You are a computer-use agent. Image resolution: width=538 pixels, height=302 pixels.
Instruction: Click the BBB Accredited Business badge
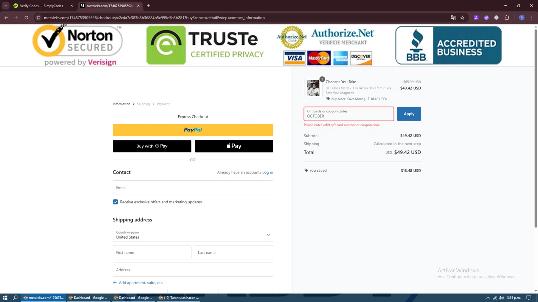click(x=448, y=45)
